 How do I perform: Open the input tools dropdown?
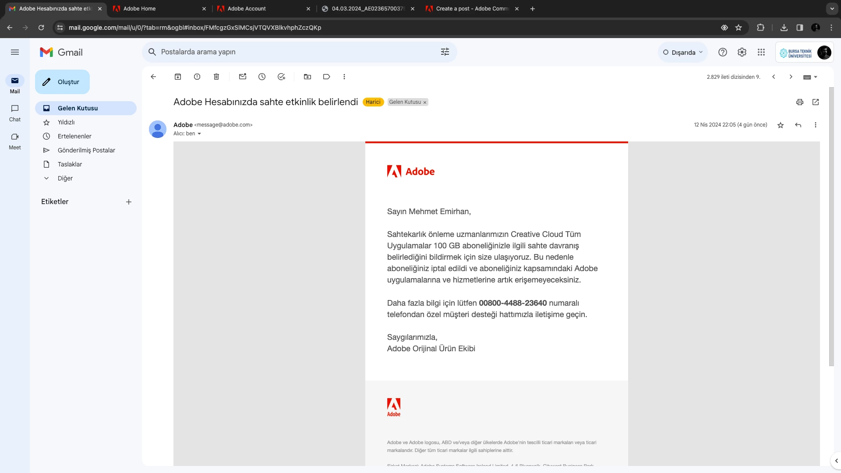(x=810, y=77)
